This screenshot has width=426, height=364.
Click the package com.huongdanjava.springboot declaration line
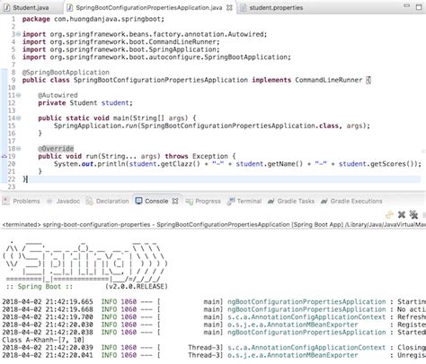point(93,19)
